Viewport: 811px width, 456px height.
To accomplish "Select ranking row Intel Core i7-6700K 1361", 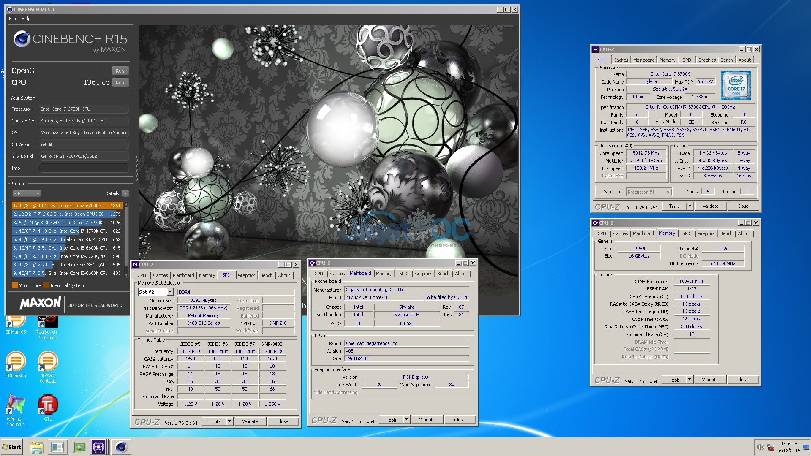I will coord(67,206).
